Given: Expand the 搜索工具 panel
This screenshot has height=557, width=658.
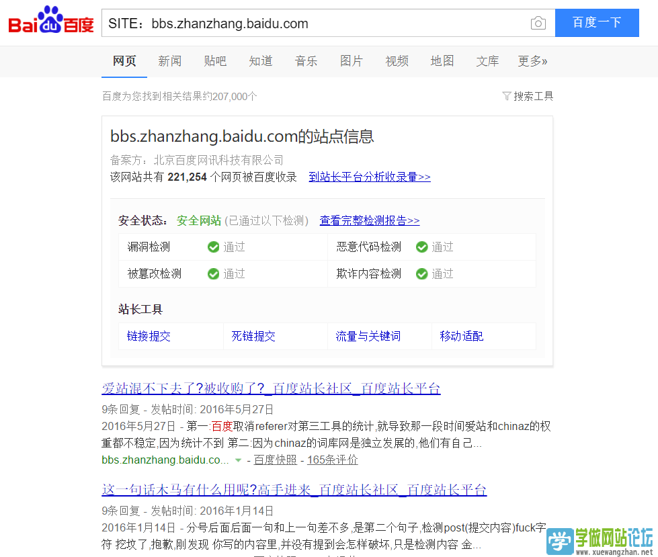Looking at the screenshot, I should [x=533, y=96].
